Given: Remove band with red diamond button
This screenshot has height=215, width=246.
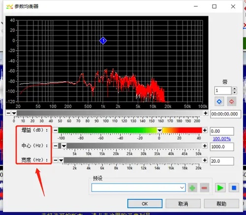Looking at the screenshot, I should coord(231,101).
